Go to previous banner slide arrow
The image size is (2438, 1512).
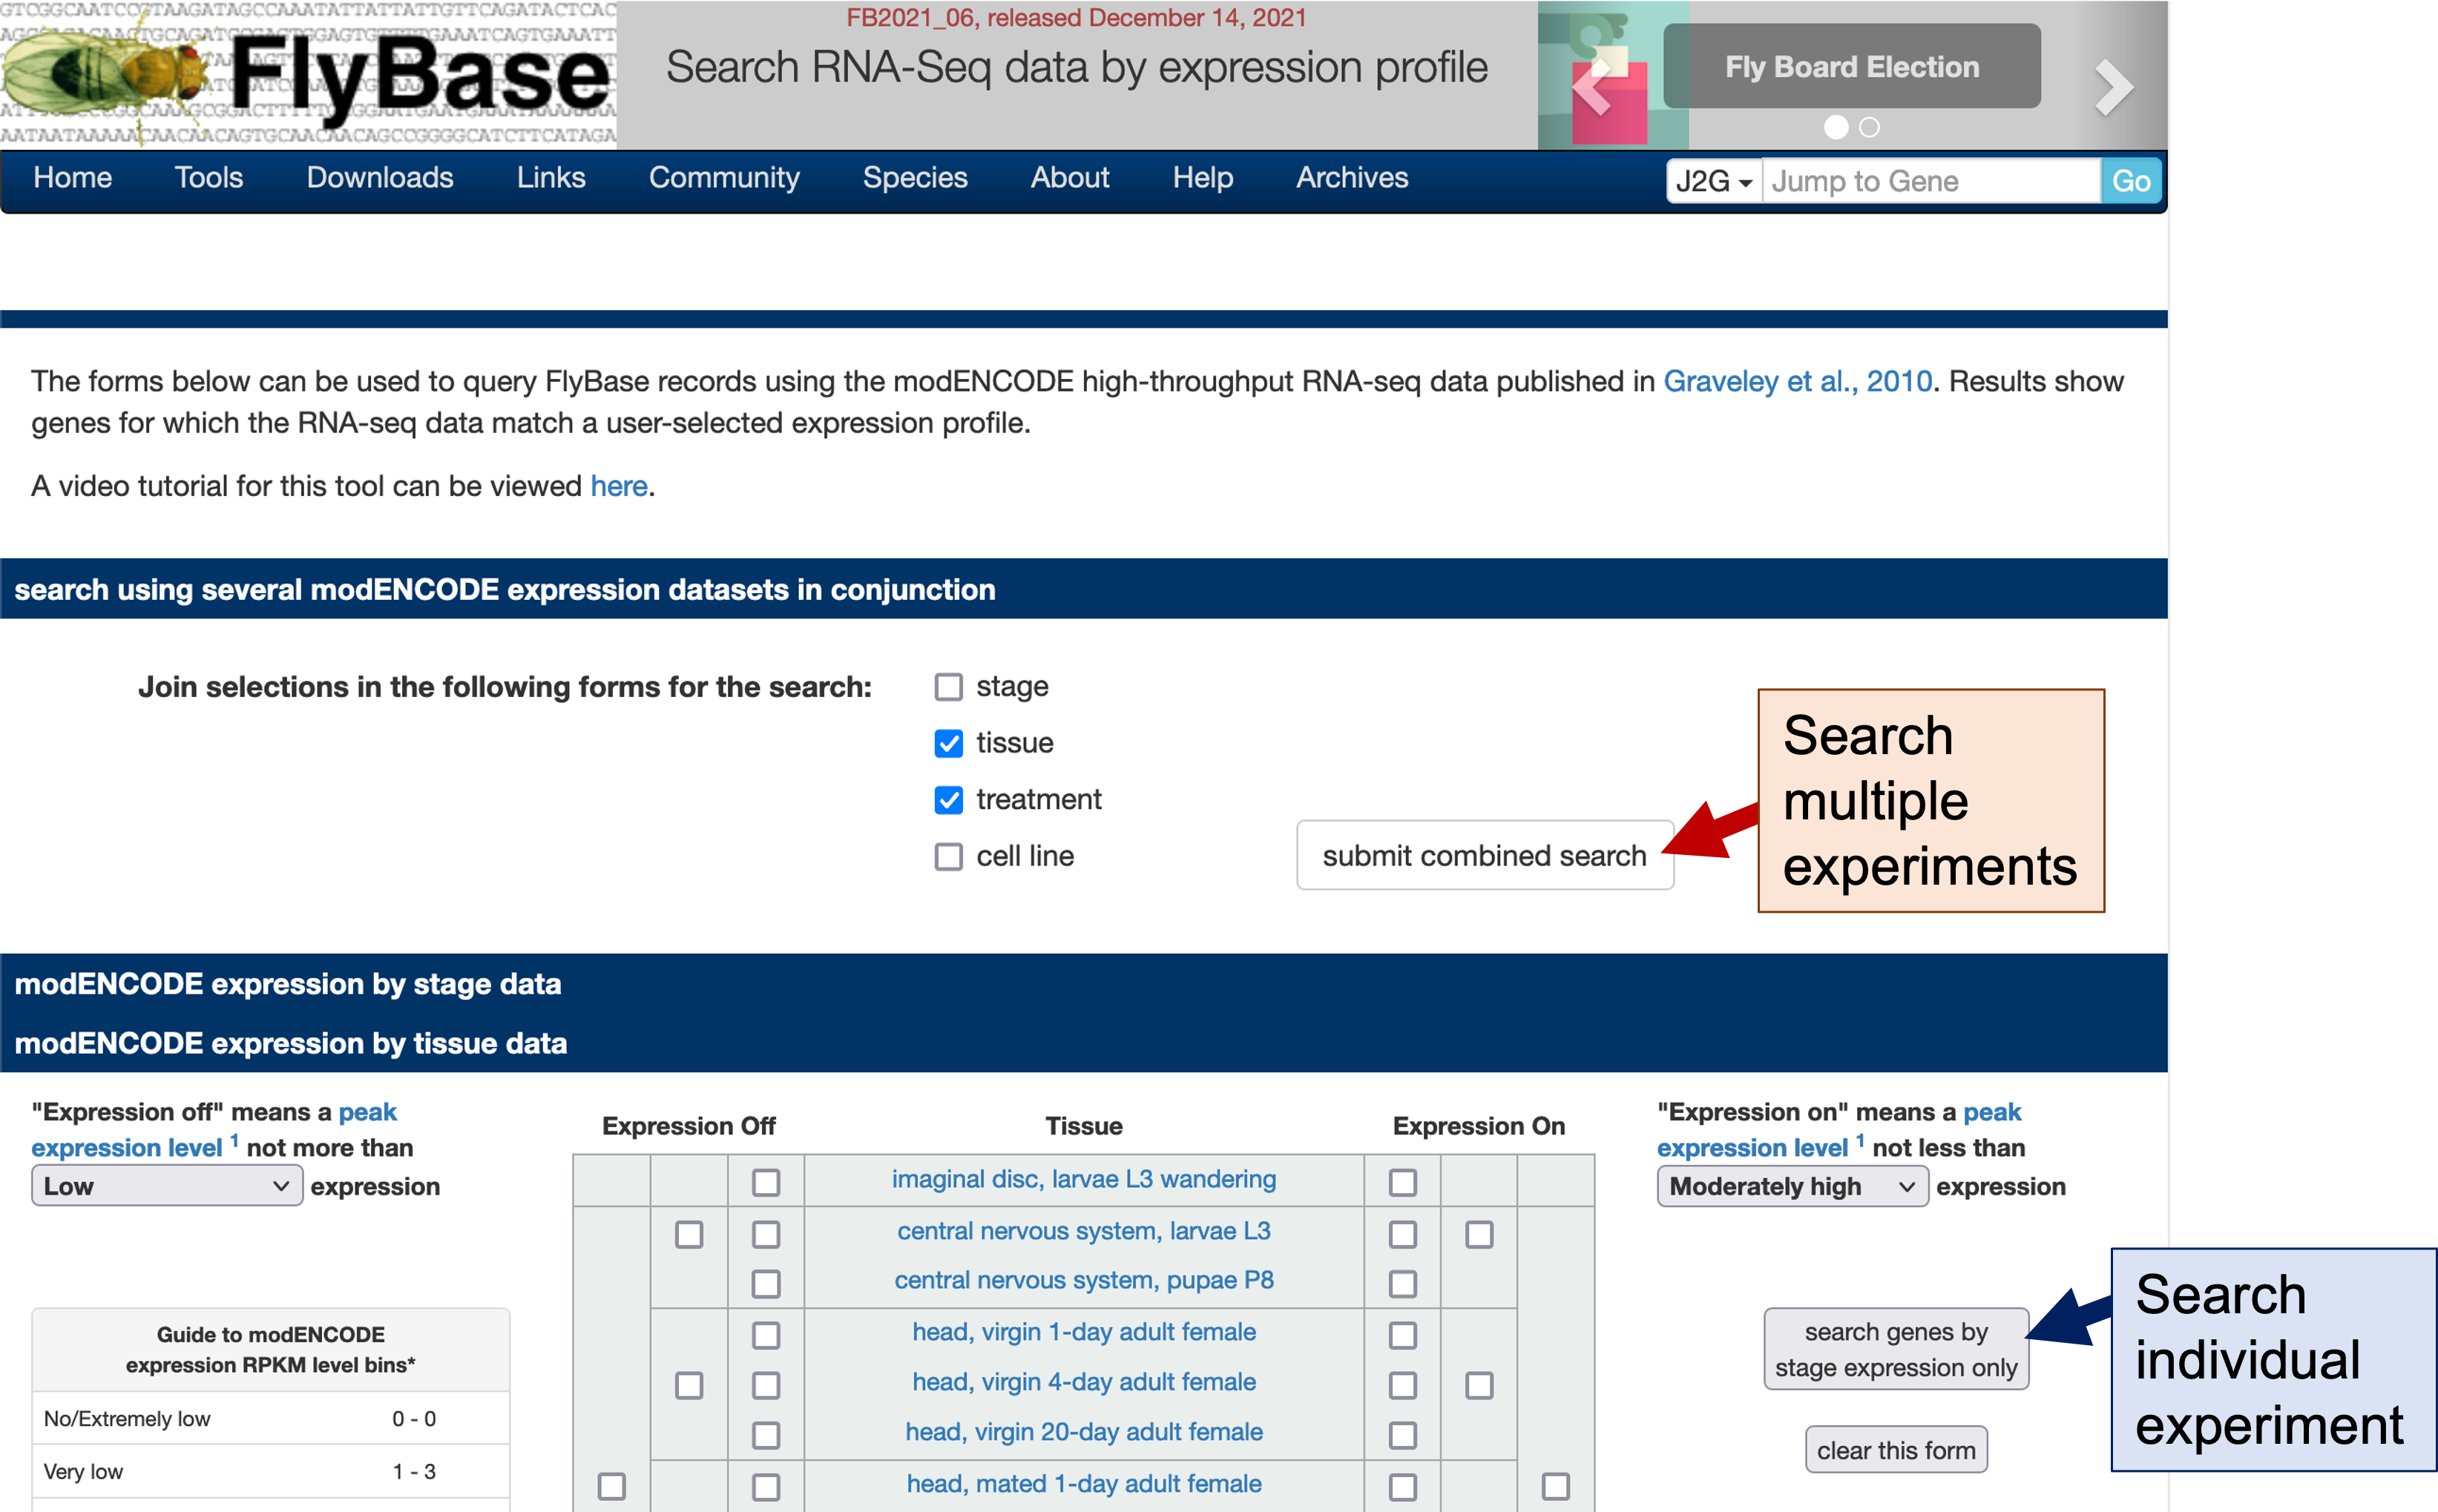(x=1593, y=88)
